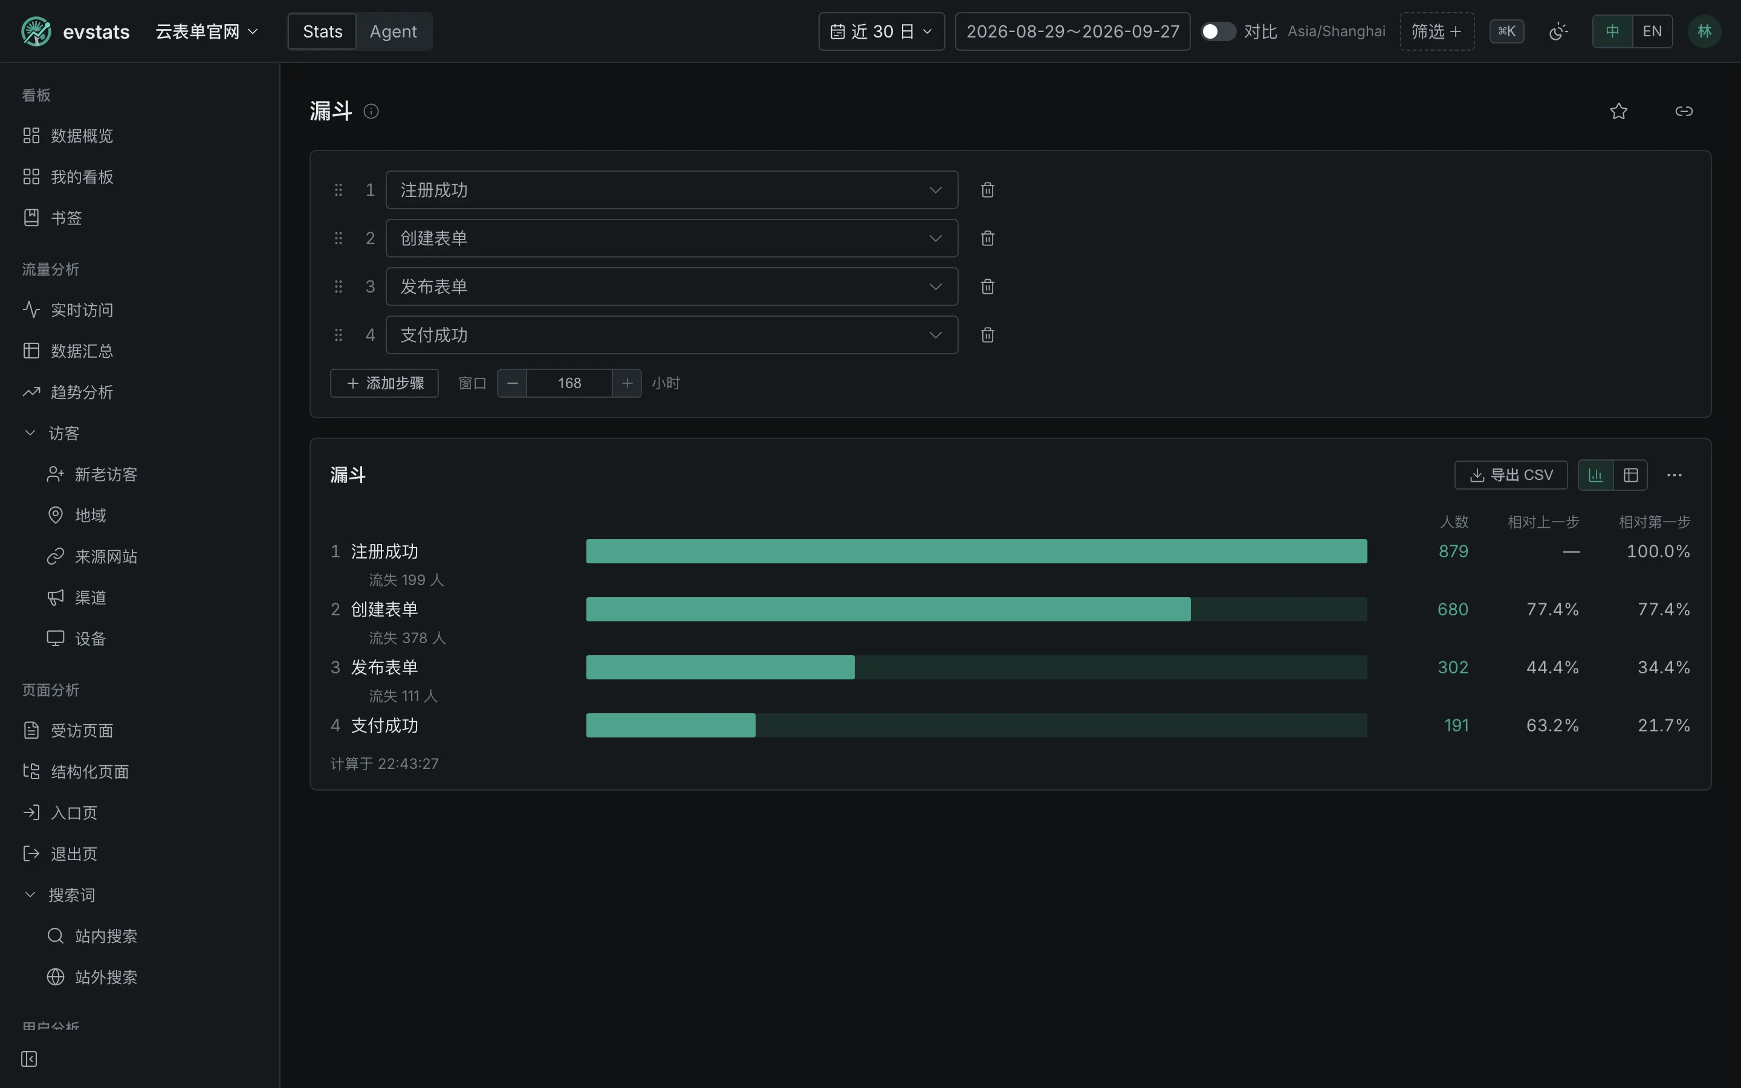The image size is (1741, 1088).
Task: Switch language to EN
Action: (1653, 31)
